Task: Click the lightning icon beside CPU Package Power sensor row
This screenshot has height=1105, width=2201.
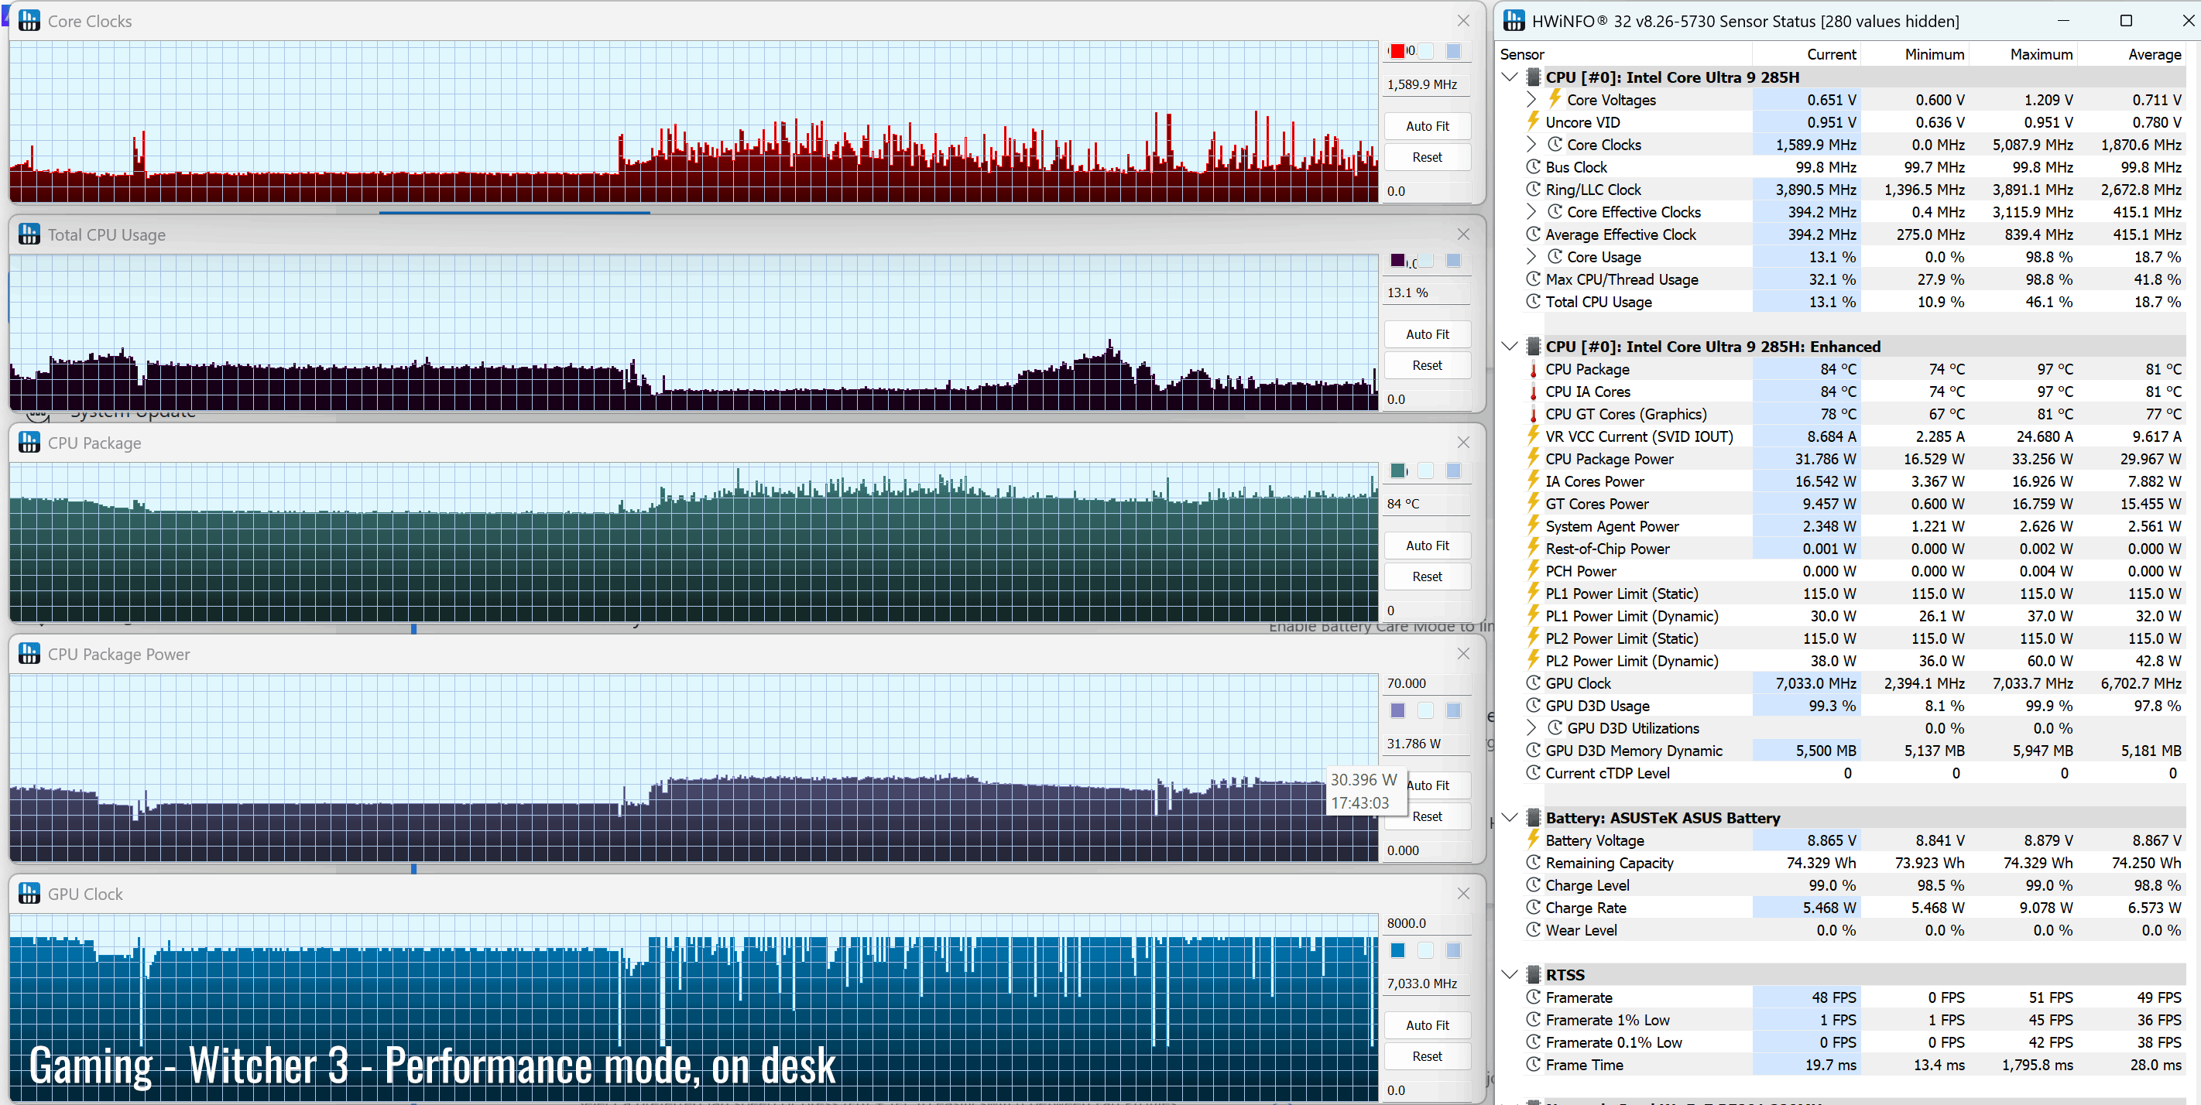Action: 1534,459
